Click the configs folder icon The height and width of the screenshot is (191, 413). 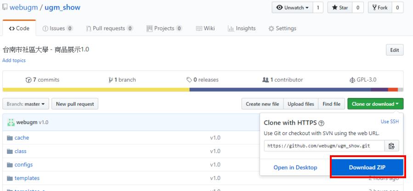point(10,165)
